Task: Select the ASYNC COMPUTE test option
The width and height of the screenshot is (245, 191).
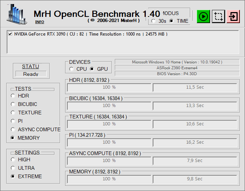Action: click(13, 129)
